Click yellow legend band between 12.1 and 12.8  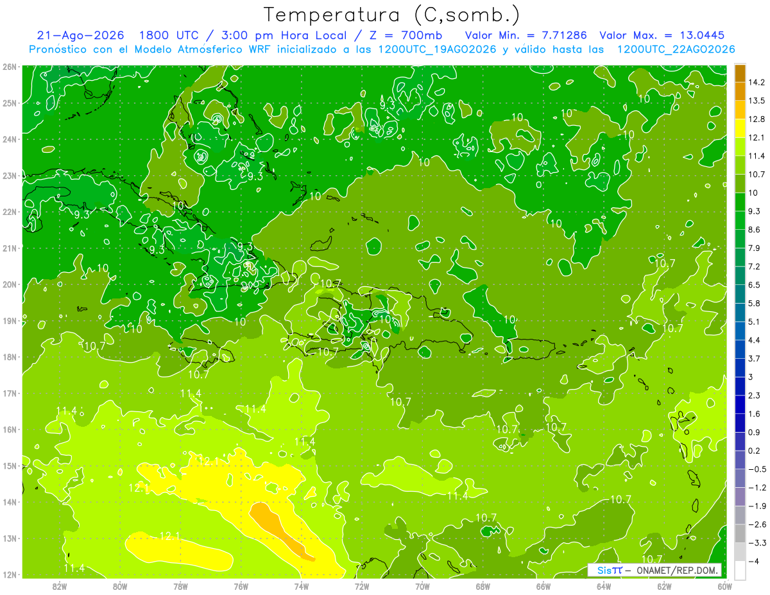[740, 128]
